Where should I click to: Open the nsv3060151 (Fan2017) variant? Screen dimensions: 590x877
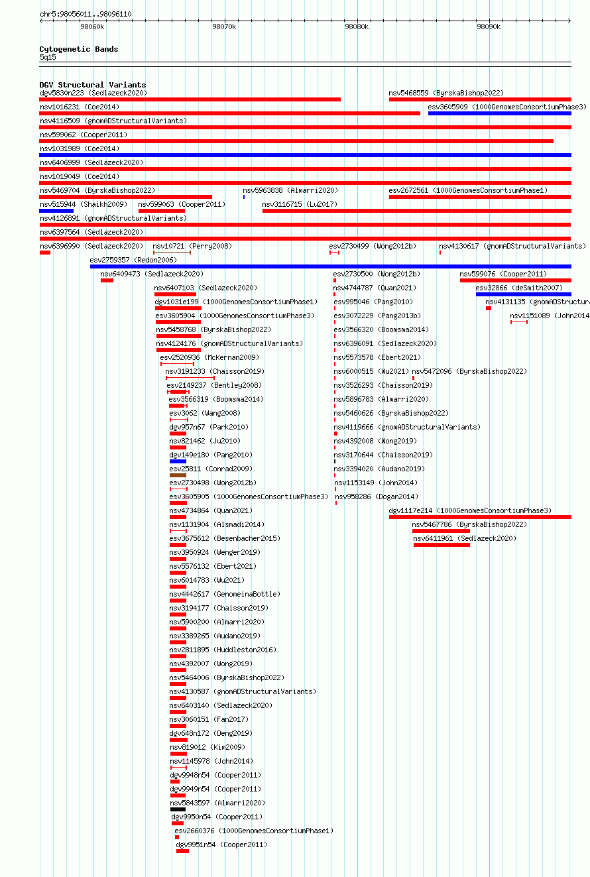[x=209, y=720]
